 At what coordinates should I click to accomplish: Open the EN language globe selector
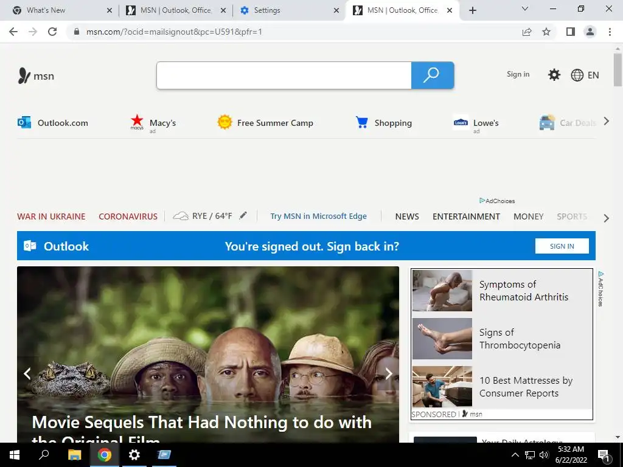585,75
